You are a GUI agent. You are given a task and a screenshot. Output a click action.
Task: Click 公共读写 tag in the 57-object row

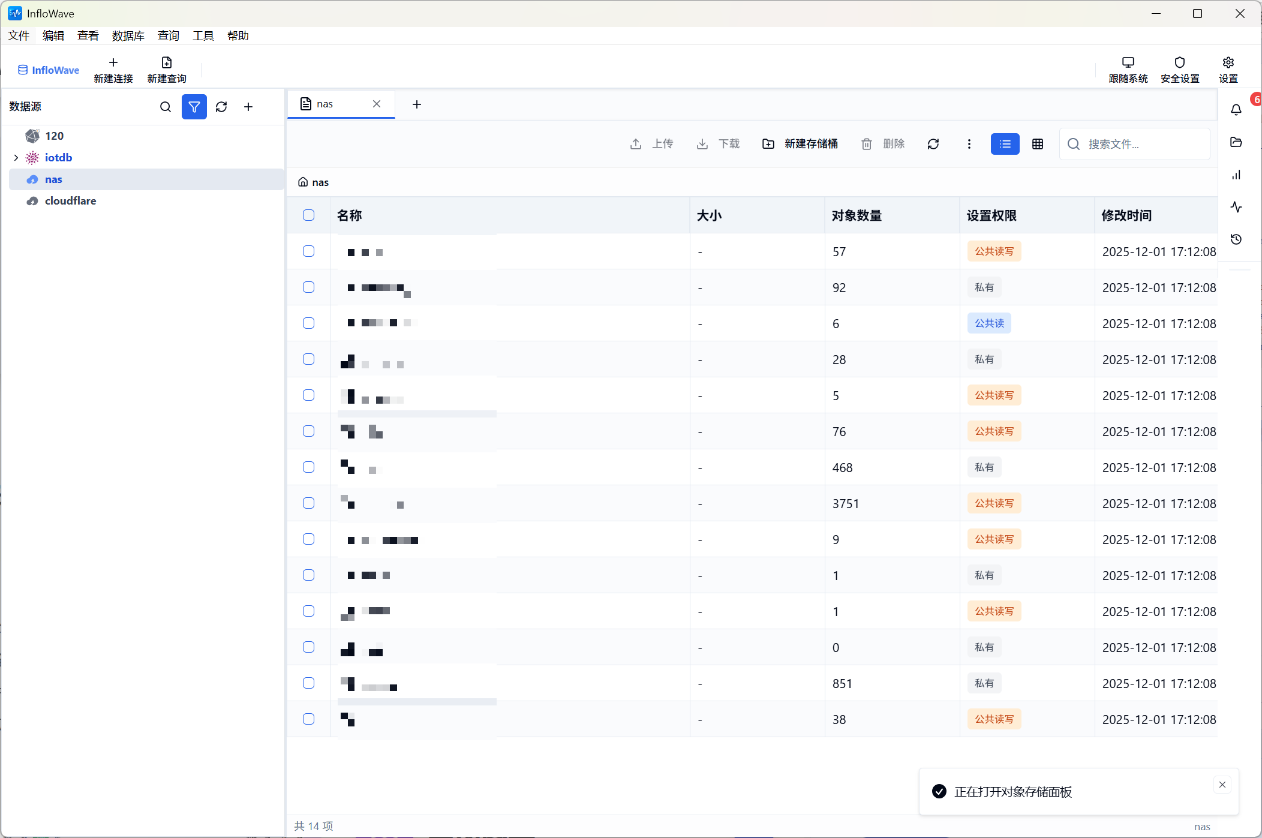994,251
